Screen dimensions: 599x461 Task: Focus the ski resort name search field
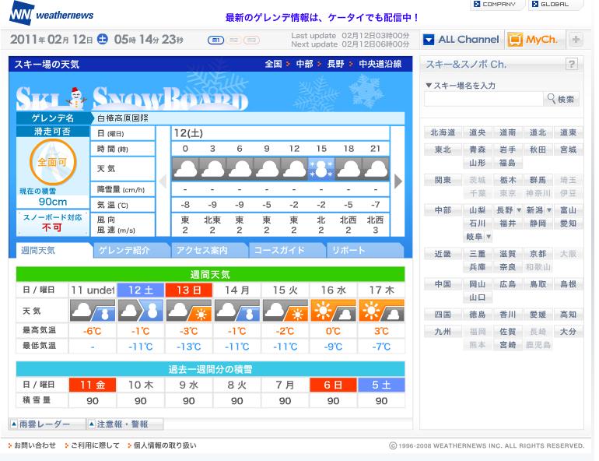click(483, 99)
